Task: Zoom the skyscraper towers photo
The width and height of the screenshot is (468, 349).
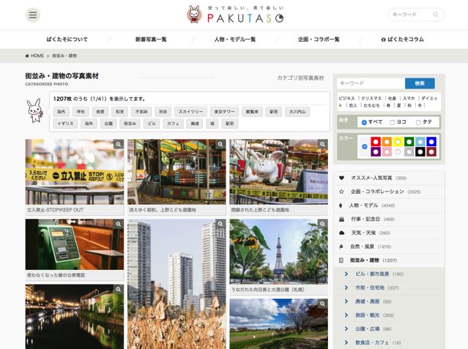Action: point(220,224)
